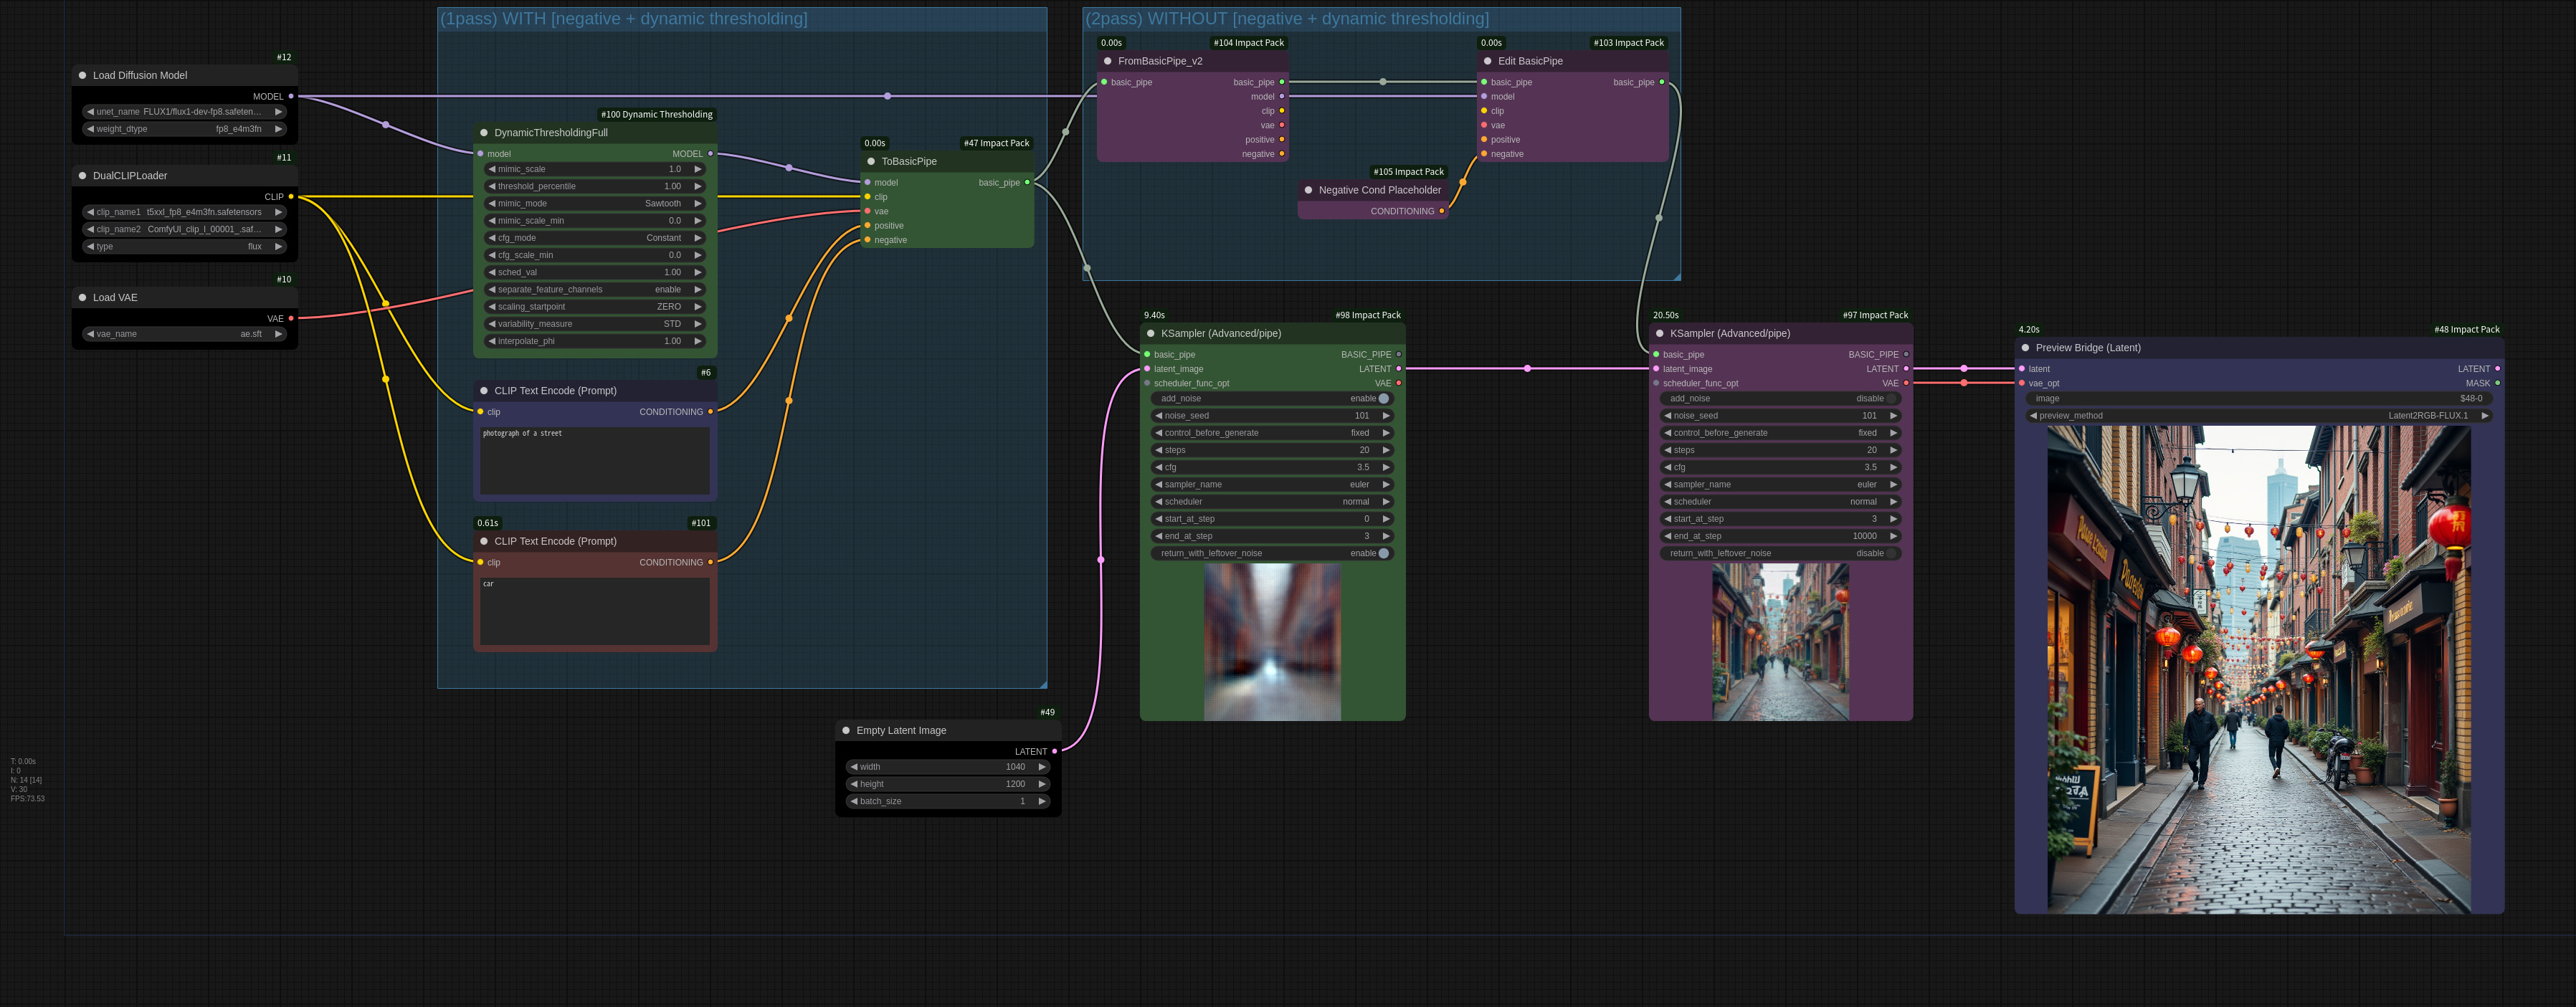The image size is (2576, 1007).
Task: Collapse the ToBasicPipe node dot
Action: 871,161
